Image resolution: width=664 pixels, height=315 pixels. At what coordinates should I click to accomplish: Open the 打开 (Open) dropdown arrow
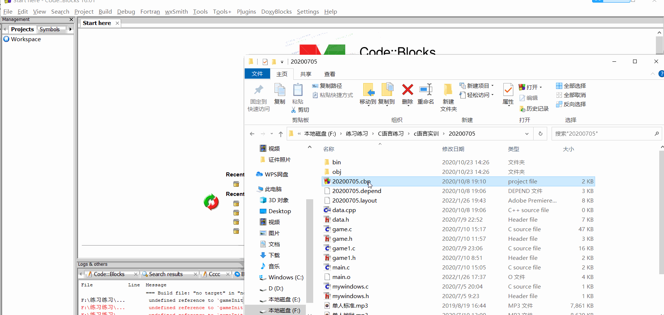[541, 87]
